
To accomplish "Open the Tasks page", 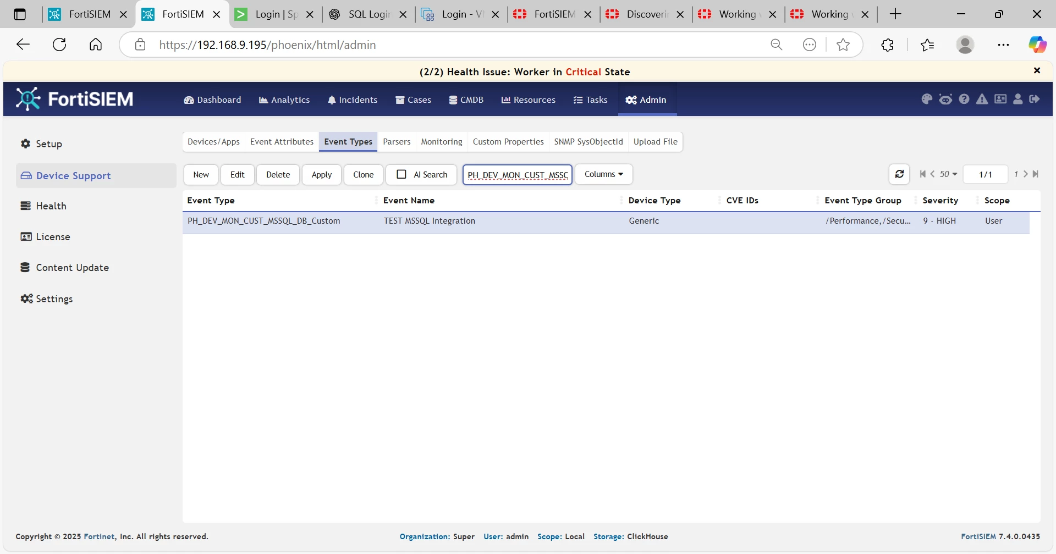I will click(590, 99).
